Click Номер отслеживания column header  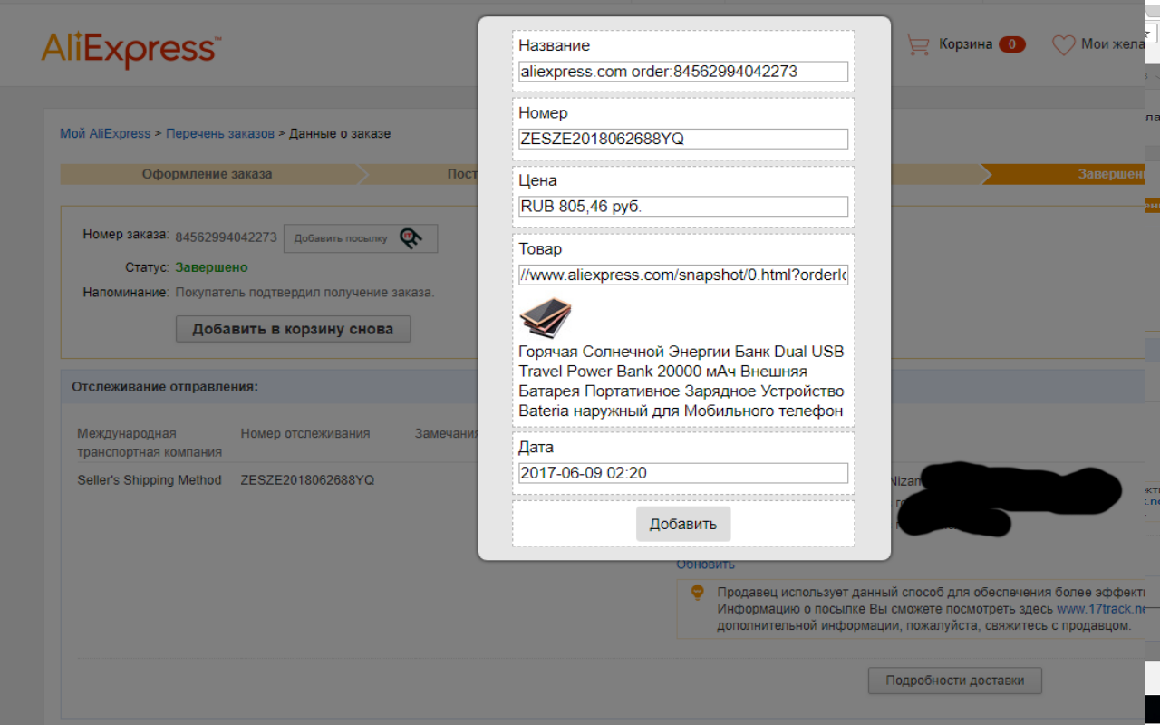pyautogui.click(x=305, y=433)
